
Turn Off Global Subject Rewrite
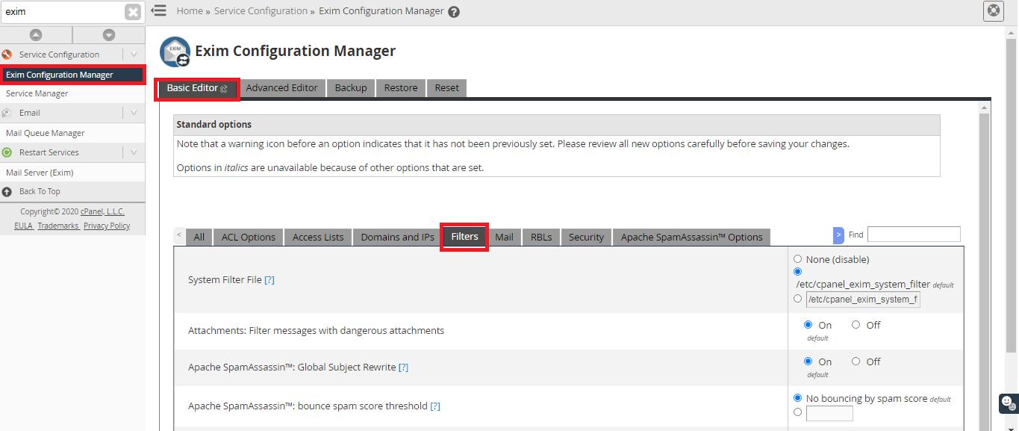coord(856,362)
